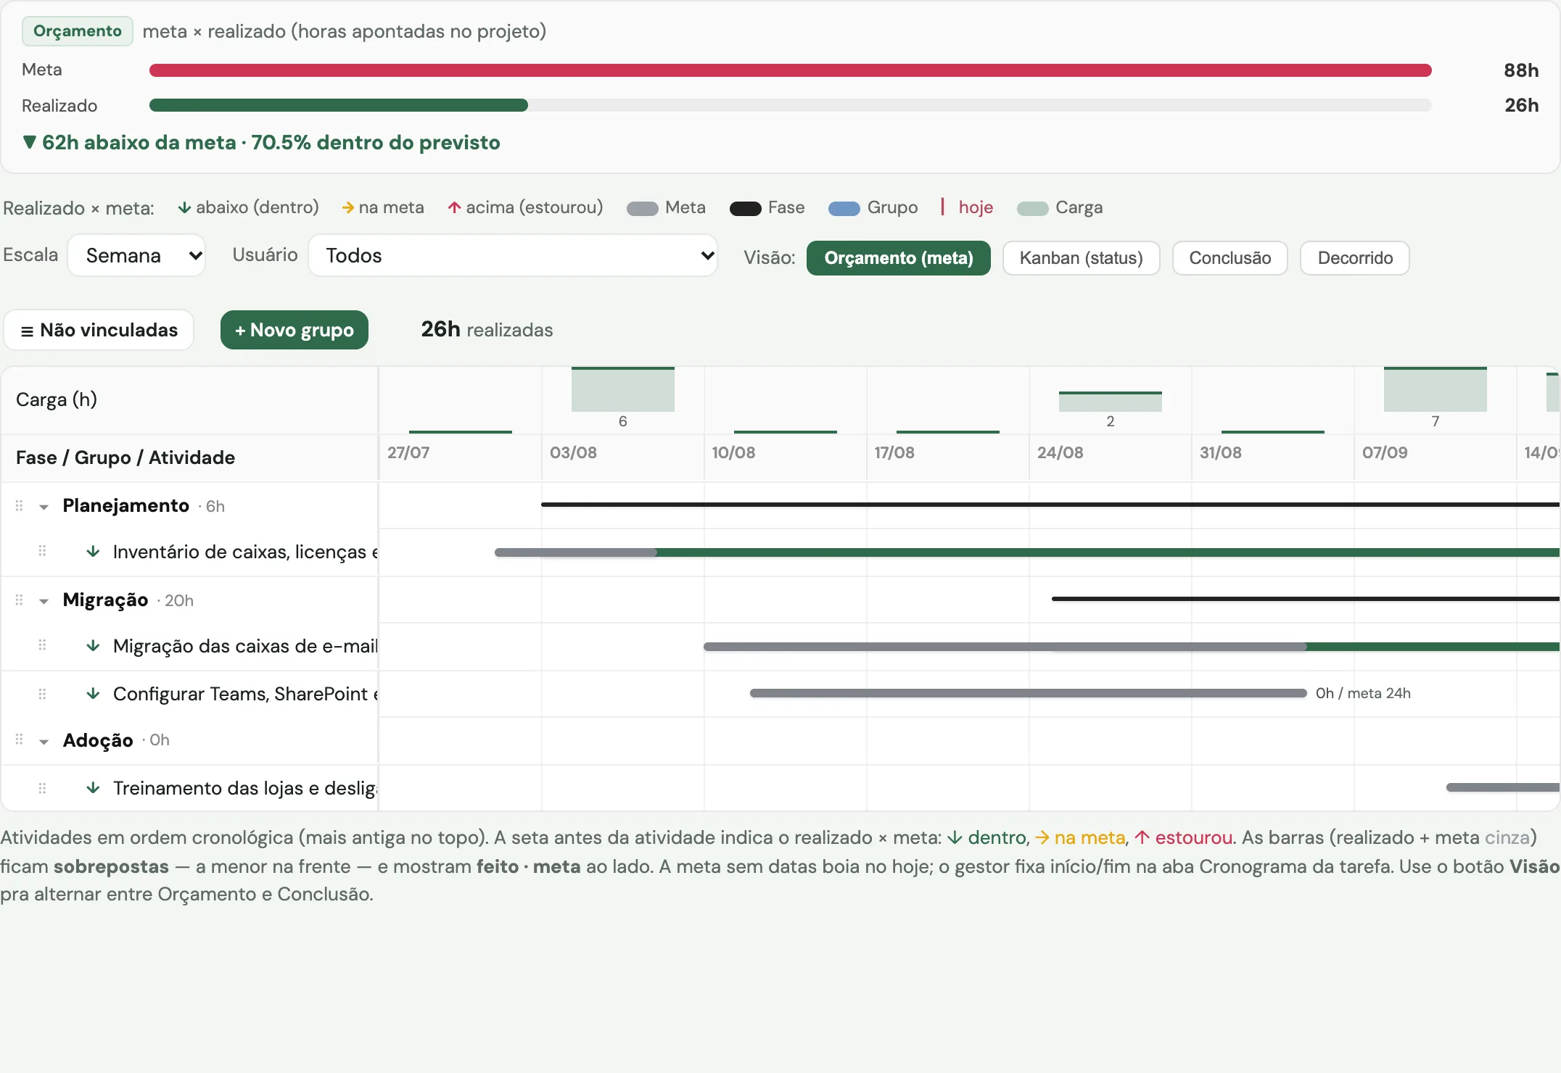Click the 'na meta' legend arrow icon
The width and height of the screenshot is (1561, 1073).
click(x=348, y=208)
